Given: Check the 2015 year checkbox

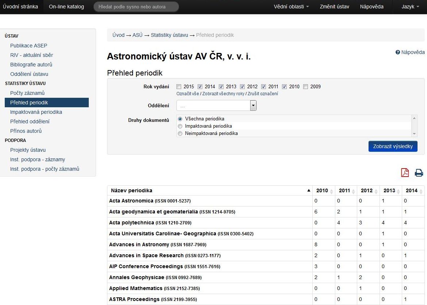Looking at the screenshot, I should tap(179, 86).
